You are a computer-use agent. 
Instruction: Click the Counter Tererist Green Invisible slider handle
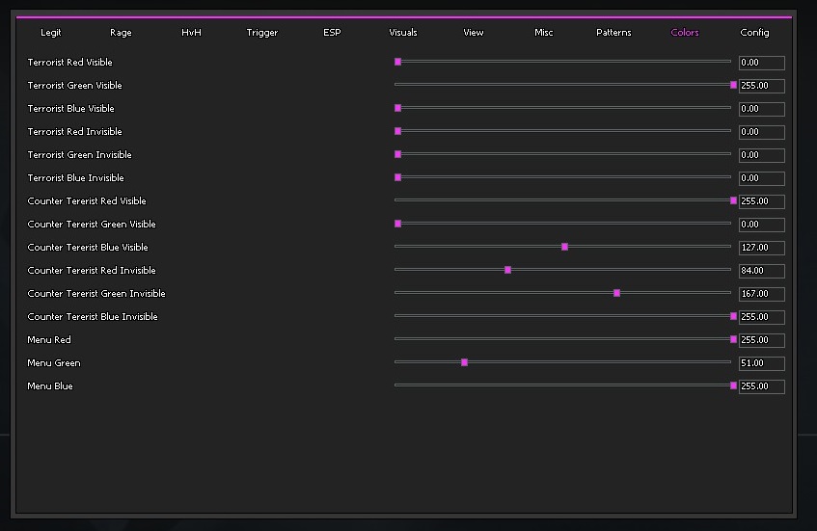616,293
